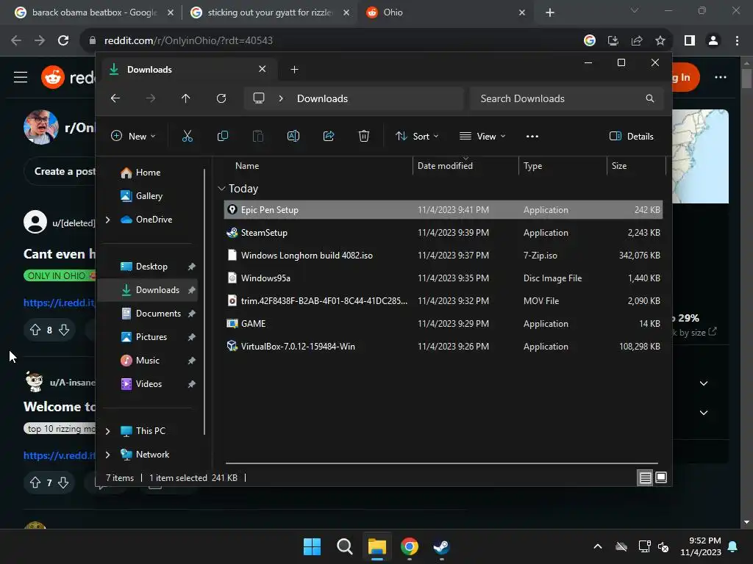Open Desktop in navigation pane
Screen dimensions: 753x564
click(151, 267)
